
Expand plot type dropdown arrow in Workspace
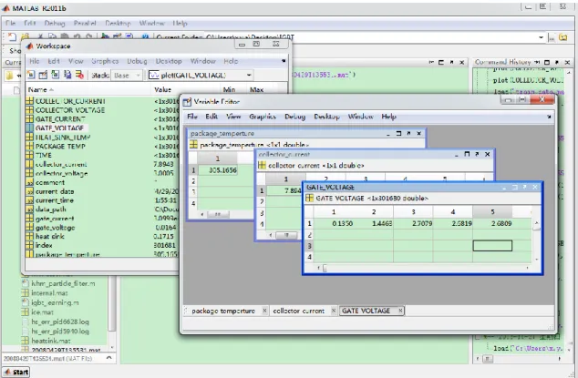point(249,76)
